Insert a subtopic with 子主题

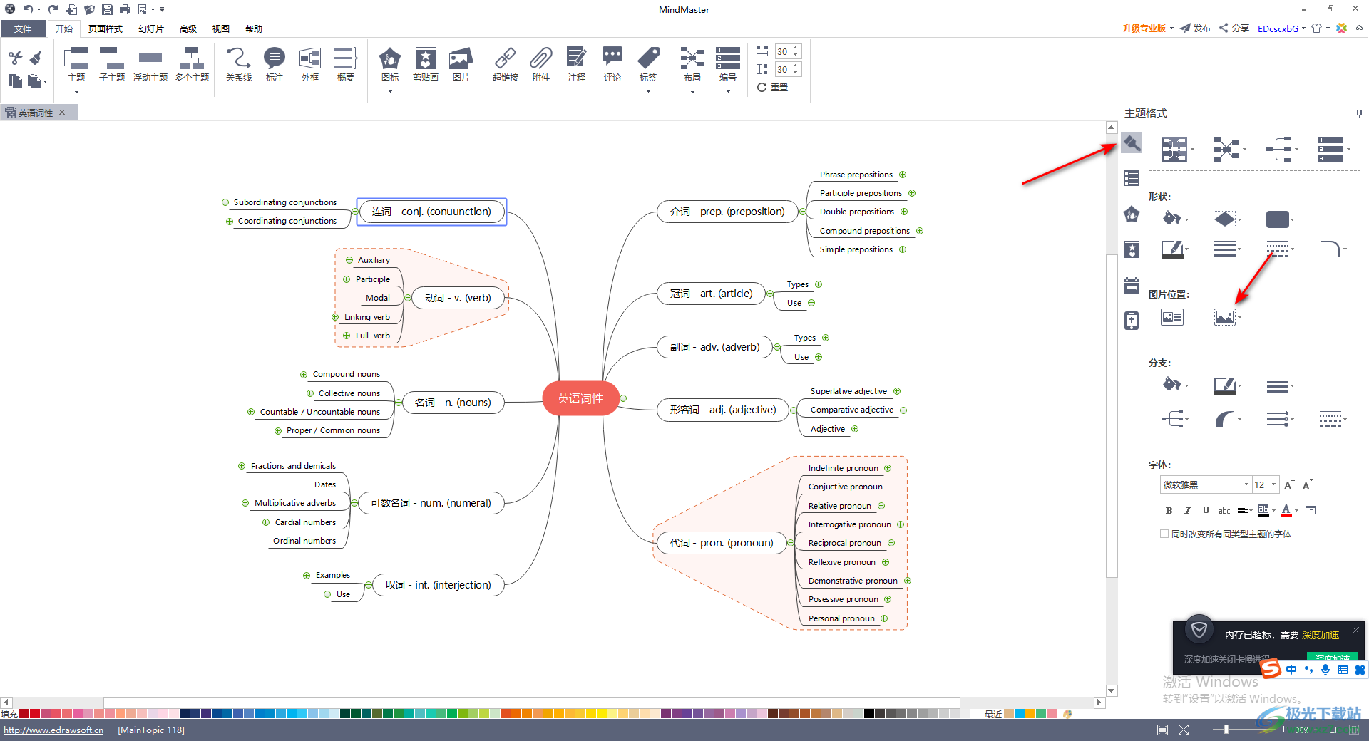tap(112, 64)
